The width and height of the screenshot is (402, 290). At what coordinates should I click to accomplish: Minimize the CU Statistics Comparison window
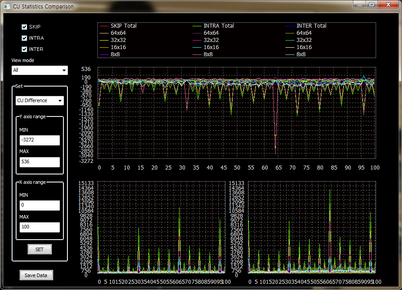[x=360, y=4]
